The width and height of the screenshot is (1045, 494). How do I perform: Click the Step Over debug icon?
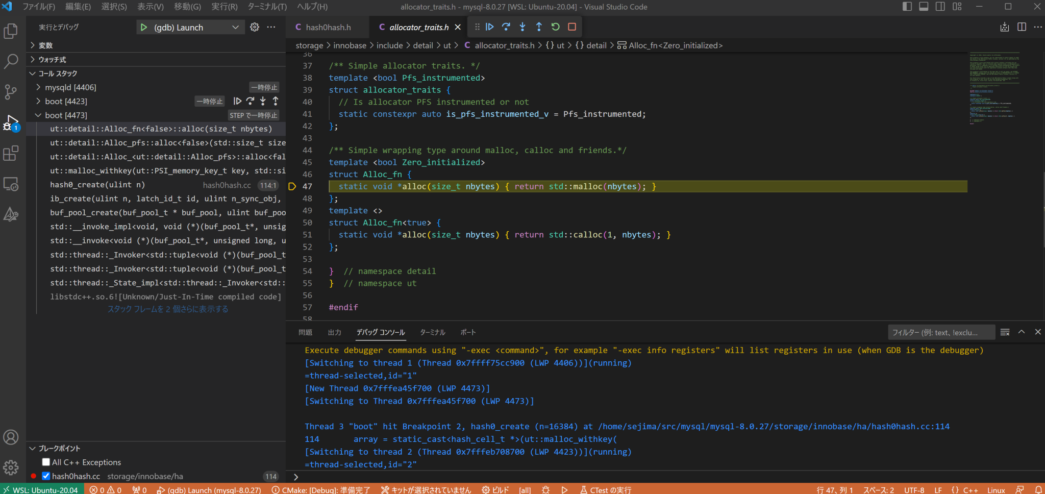505,27
